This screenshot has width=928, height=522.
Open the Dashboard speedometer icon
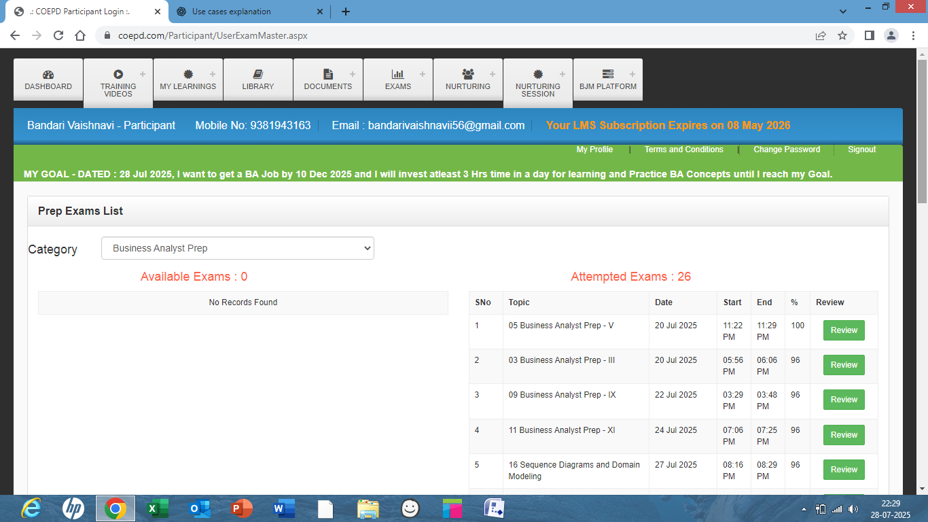(48, 75)
